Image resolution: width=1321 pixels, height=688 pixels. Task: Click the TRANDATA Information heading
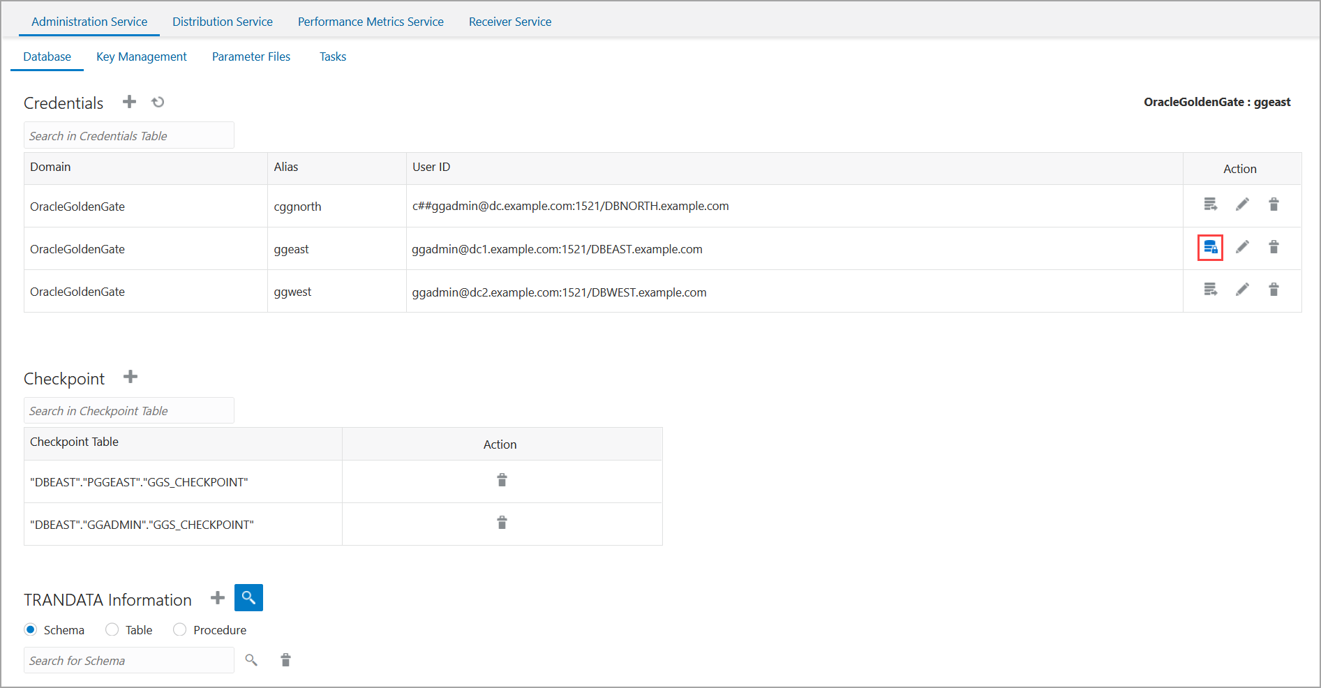[x=107, y=599]
